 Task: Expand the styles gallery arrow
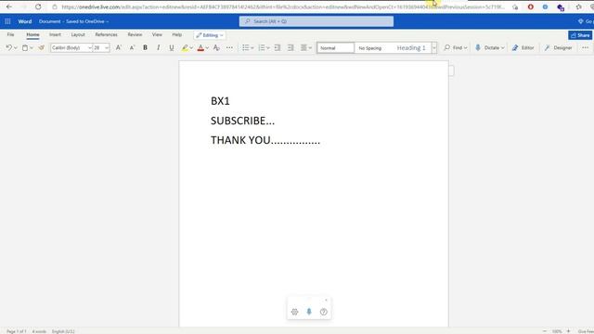434,47
